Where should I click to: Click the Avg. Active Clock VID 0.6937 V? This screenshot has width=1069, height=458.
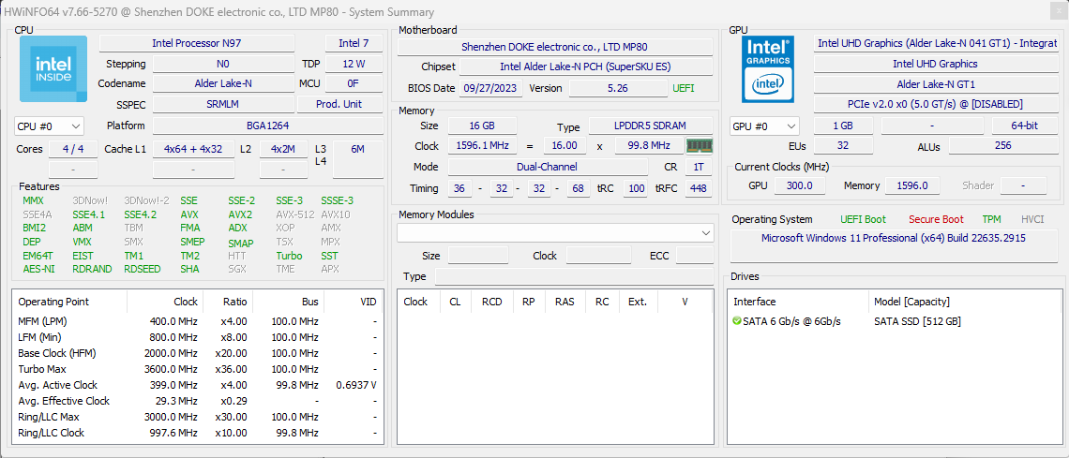click(x=356, y=385)
